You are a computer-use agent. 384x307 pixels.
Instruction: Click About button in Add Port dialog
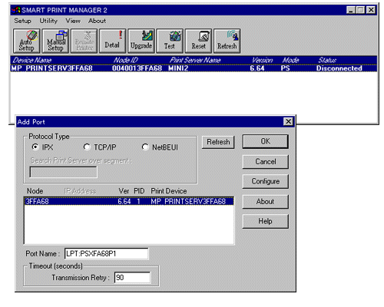coord(266,202)
